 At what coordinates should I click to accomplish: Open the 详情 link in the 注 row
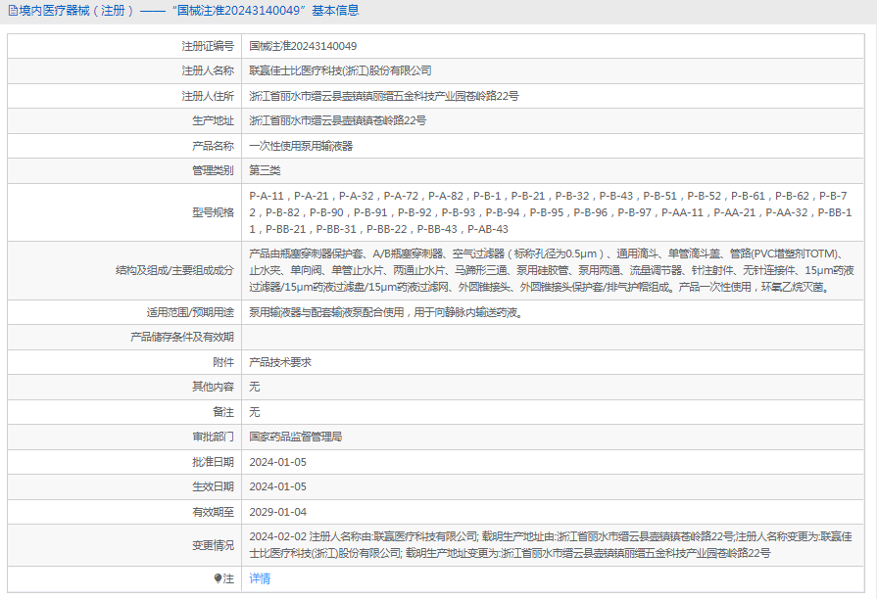(x=260, y=578)
